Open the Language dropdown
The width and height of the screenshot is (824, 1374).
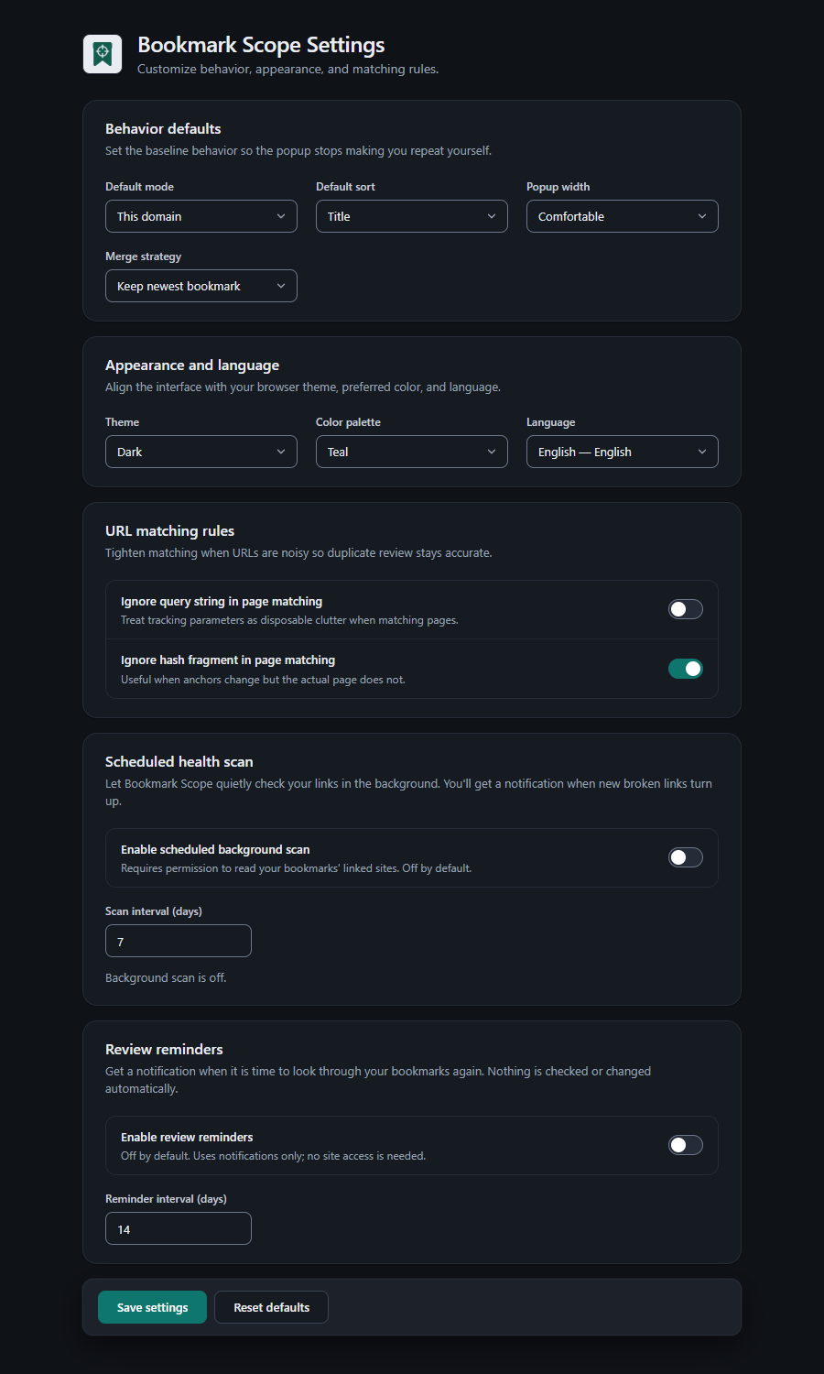click(x=623, y=452)
